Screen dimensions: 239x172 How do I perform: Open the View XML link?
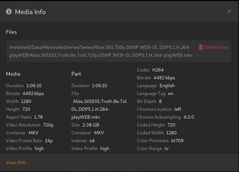click(16, 163)
